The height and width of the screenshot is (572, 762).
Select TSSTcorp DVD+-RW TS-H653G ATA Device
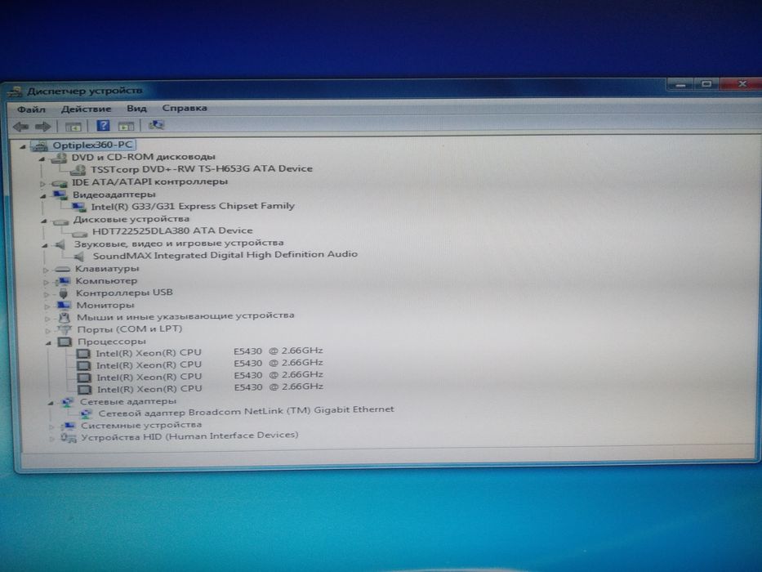point(202,169)
